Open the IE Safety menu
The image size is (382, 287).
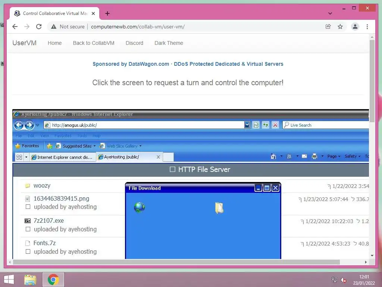click(x=352, y=156)
